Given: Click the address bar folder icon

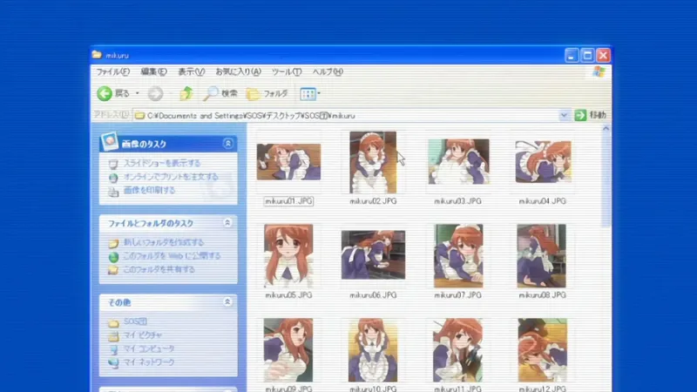Looking at the screenshot, I should (140, 116).
